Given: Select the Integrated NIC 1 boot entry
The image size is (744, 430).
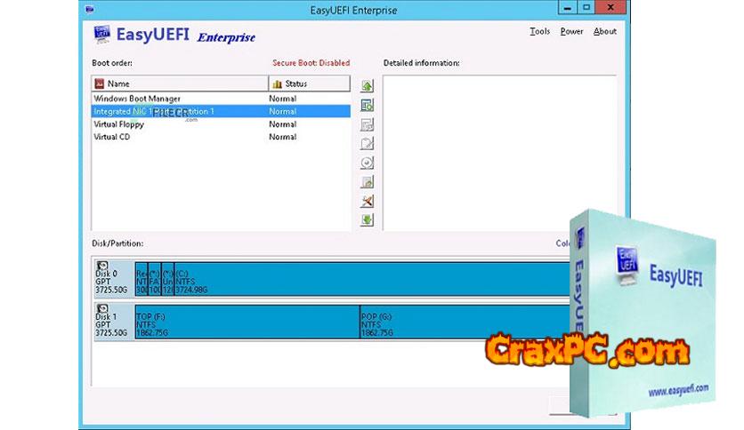Looking at the screenshot, I should 221,111.
